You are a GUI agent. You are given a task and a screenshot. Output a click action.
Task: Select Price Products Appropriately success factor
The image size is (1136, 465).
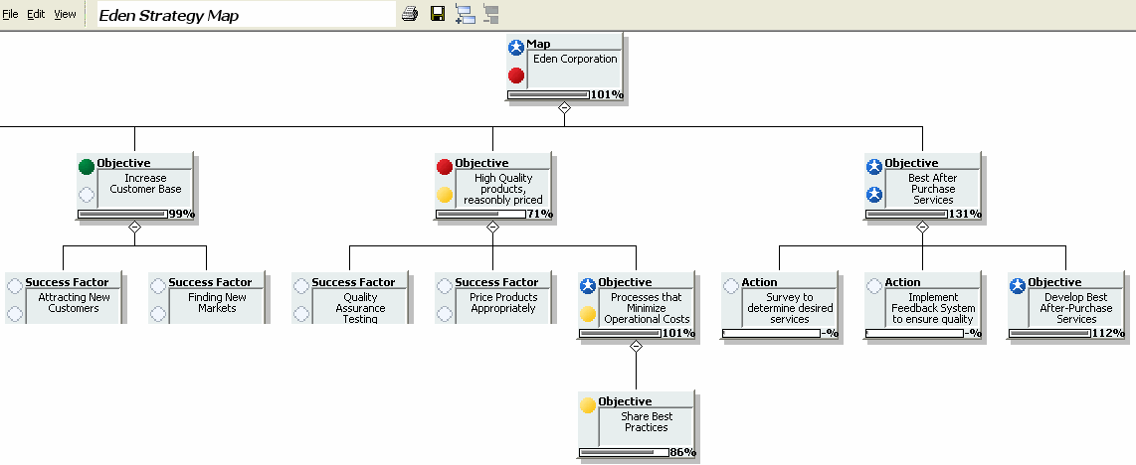[503, 303]
